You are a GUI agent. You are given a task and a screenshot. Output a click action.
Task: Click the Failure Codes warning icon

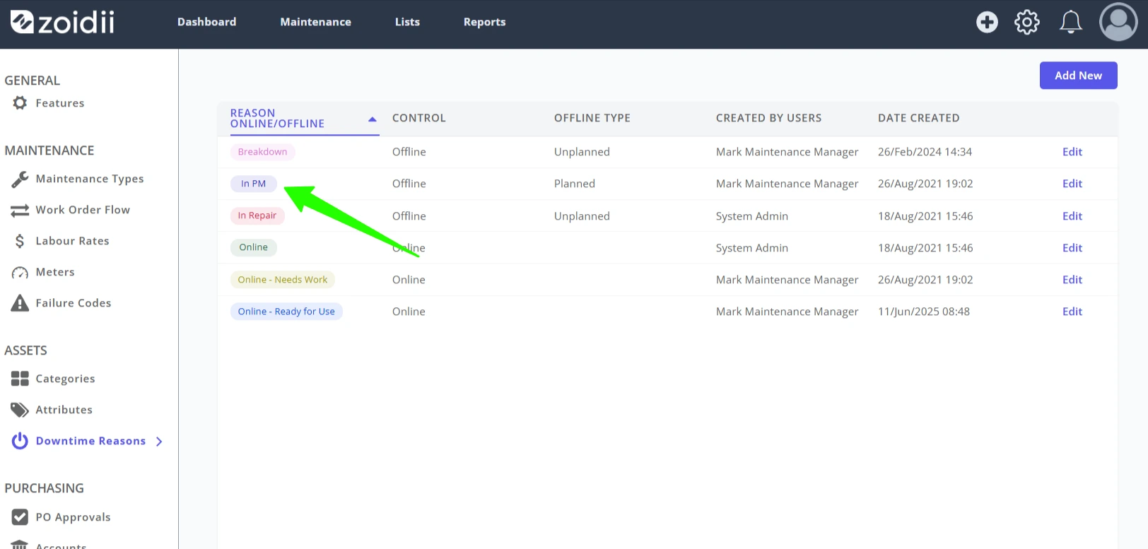click(x=20, y=303)
